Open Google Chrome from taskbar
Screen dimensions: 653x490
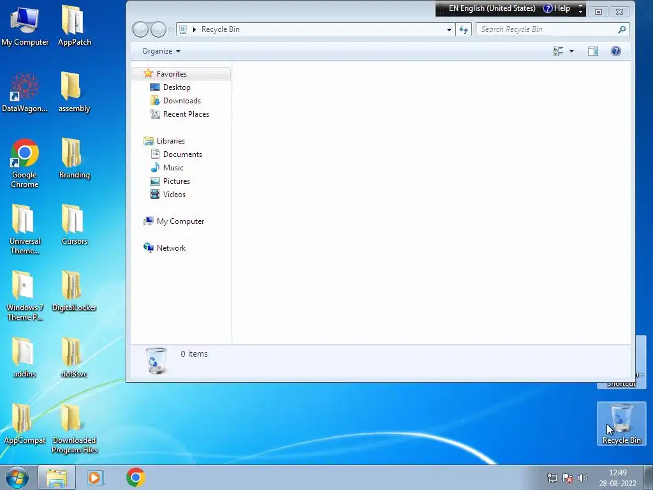tap(136, 477)
